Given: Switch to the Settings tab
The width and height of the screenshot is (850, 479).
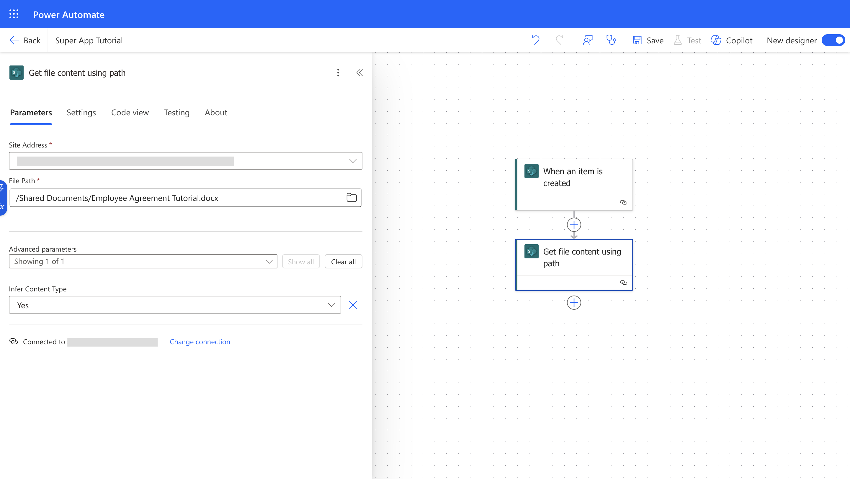Looking at the screenshot, I should pyautogui.click(x=81, y=112).
